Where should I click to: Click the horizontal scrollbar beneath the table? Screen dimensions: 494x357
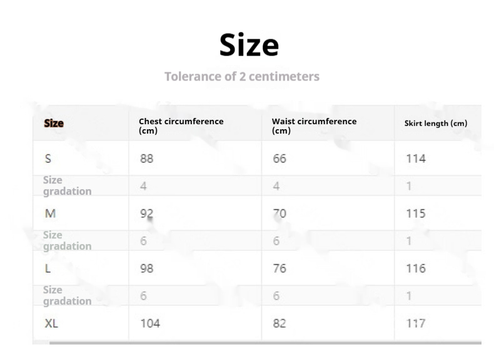click(263, 343)
